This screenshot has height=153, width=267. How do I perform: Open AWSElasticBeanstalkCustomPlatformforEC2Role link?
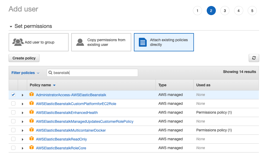click(x=76, y=104)
